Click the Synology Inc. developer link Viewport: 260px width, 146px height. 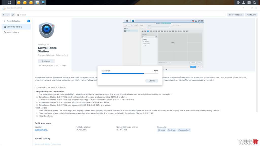click(x=41, y=130)
